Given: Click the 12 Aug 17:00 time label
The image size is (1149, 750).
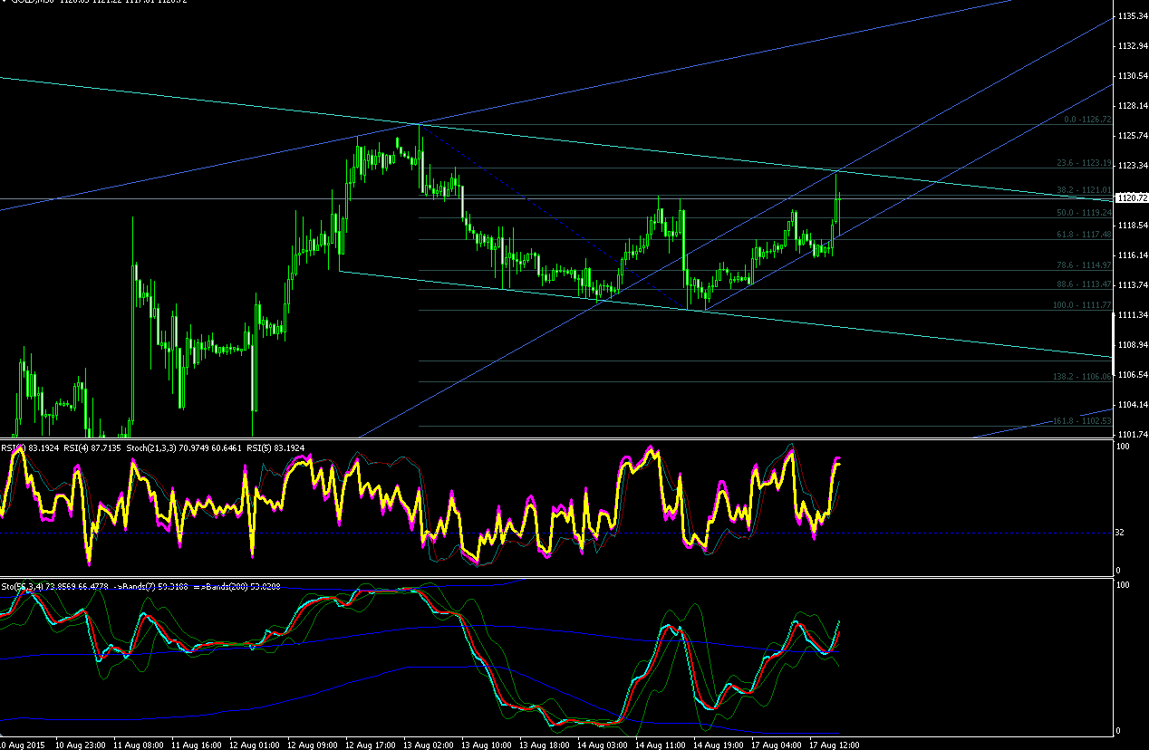Looking at the screenshot, I should (370, 745).
